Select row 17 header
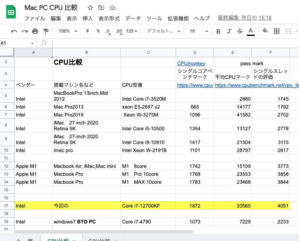 pos(6,205)
